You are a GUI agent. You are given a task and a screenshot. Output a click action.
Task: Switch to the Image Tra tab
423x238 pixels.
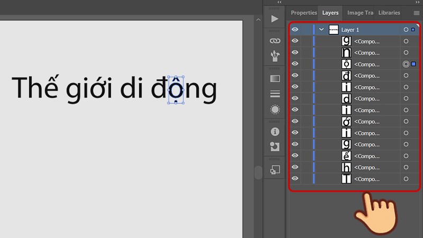(x=360, y=13)
